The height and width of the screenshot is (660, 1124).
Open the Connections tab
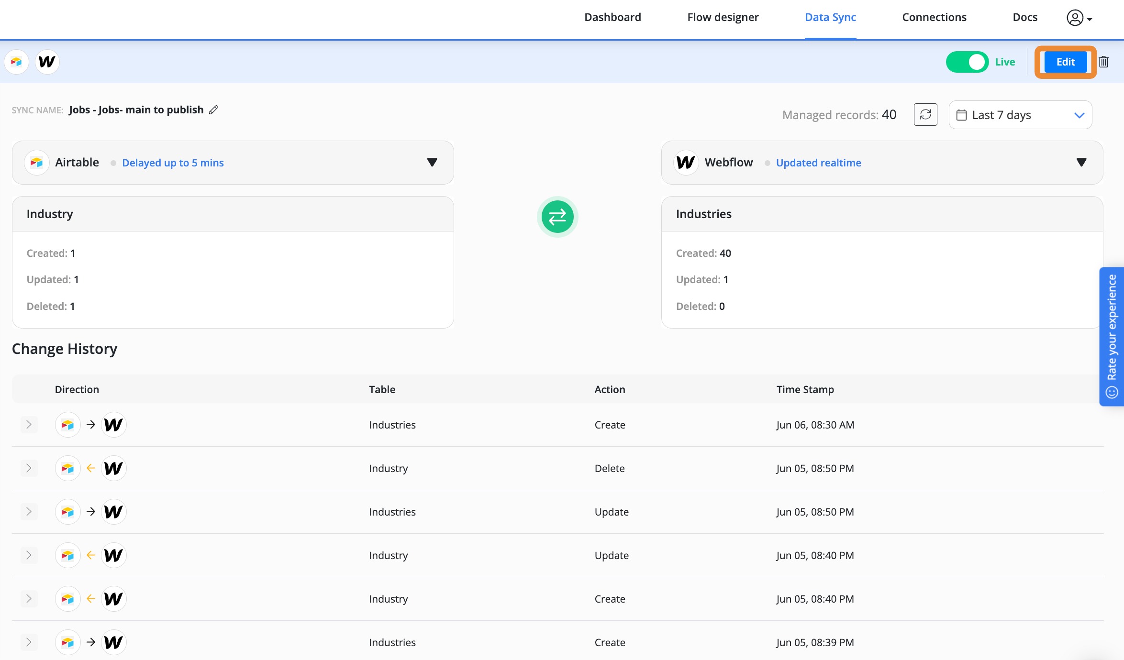click(934, 17)
